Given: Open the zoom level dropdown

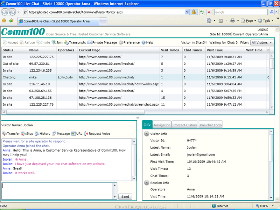Looking at the screenshot, I should [x=273, y=206].
